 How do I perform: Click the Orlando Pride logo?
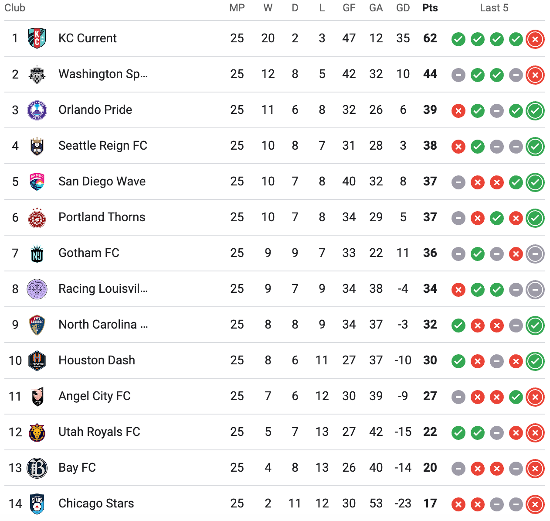pyautogui.click(x=37, y=110)
